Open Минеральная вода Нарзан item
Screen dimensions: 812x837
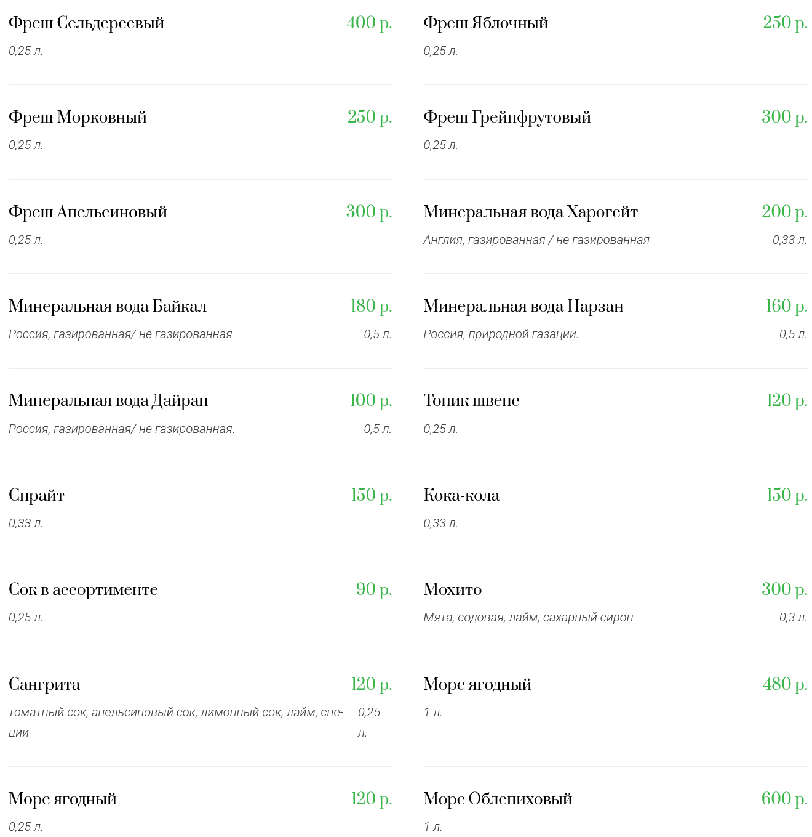coord(523,306)
